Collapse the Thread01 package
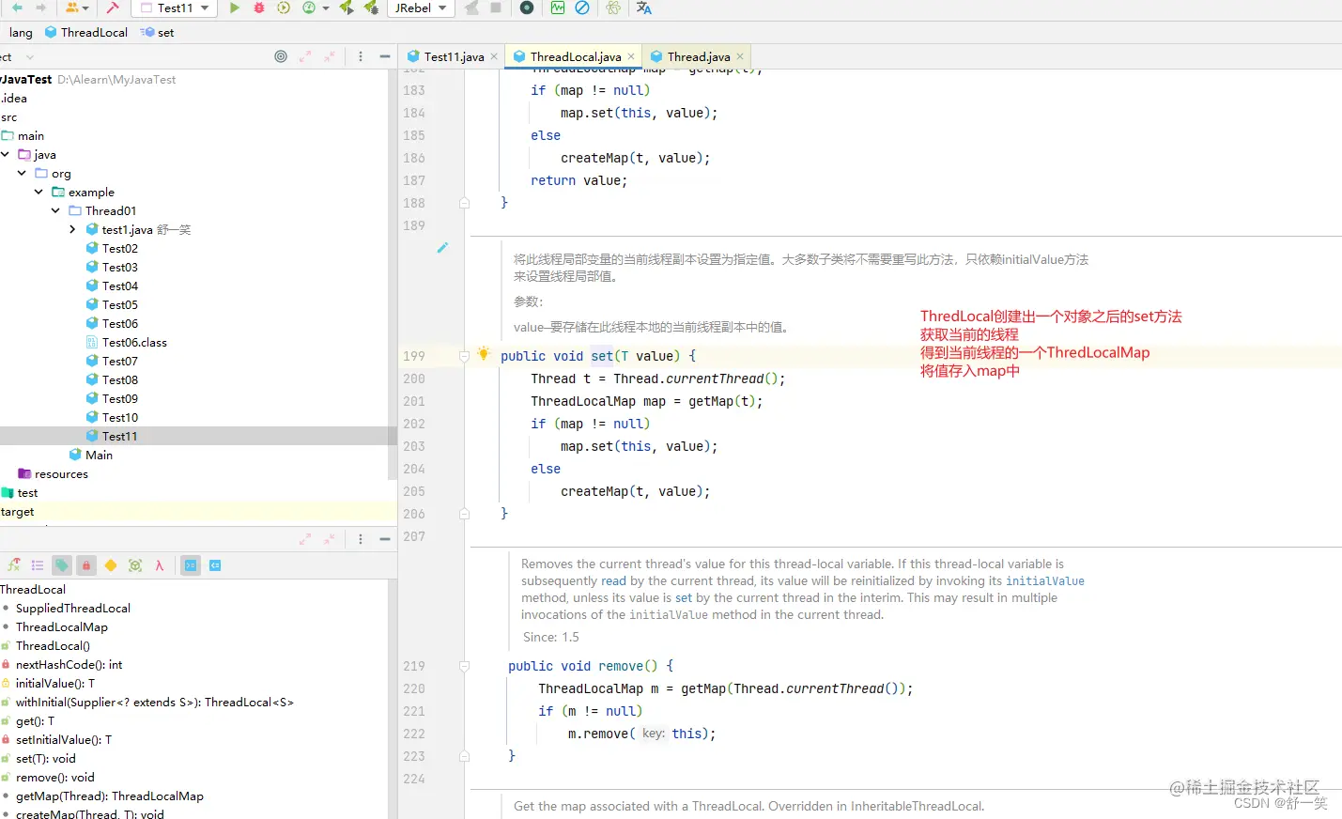 click(55, 210)
